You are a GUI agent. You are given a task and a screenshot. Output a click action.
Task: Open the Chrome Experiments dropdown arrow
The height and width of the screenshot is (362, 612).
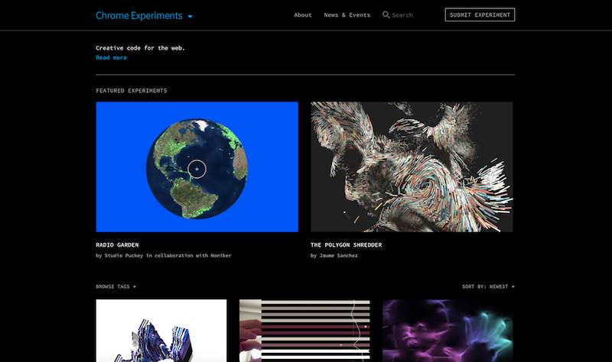click(x=190, y=16)
